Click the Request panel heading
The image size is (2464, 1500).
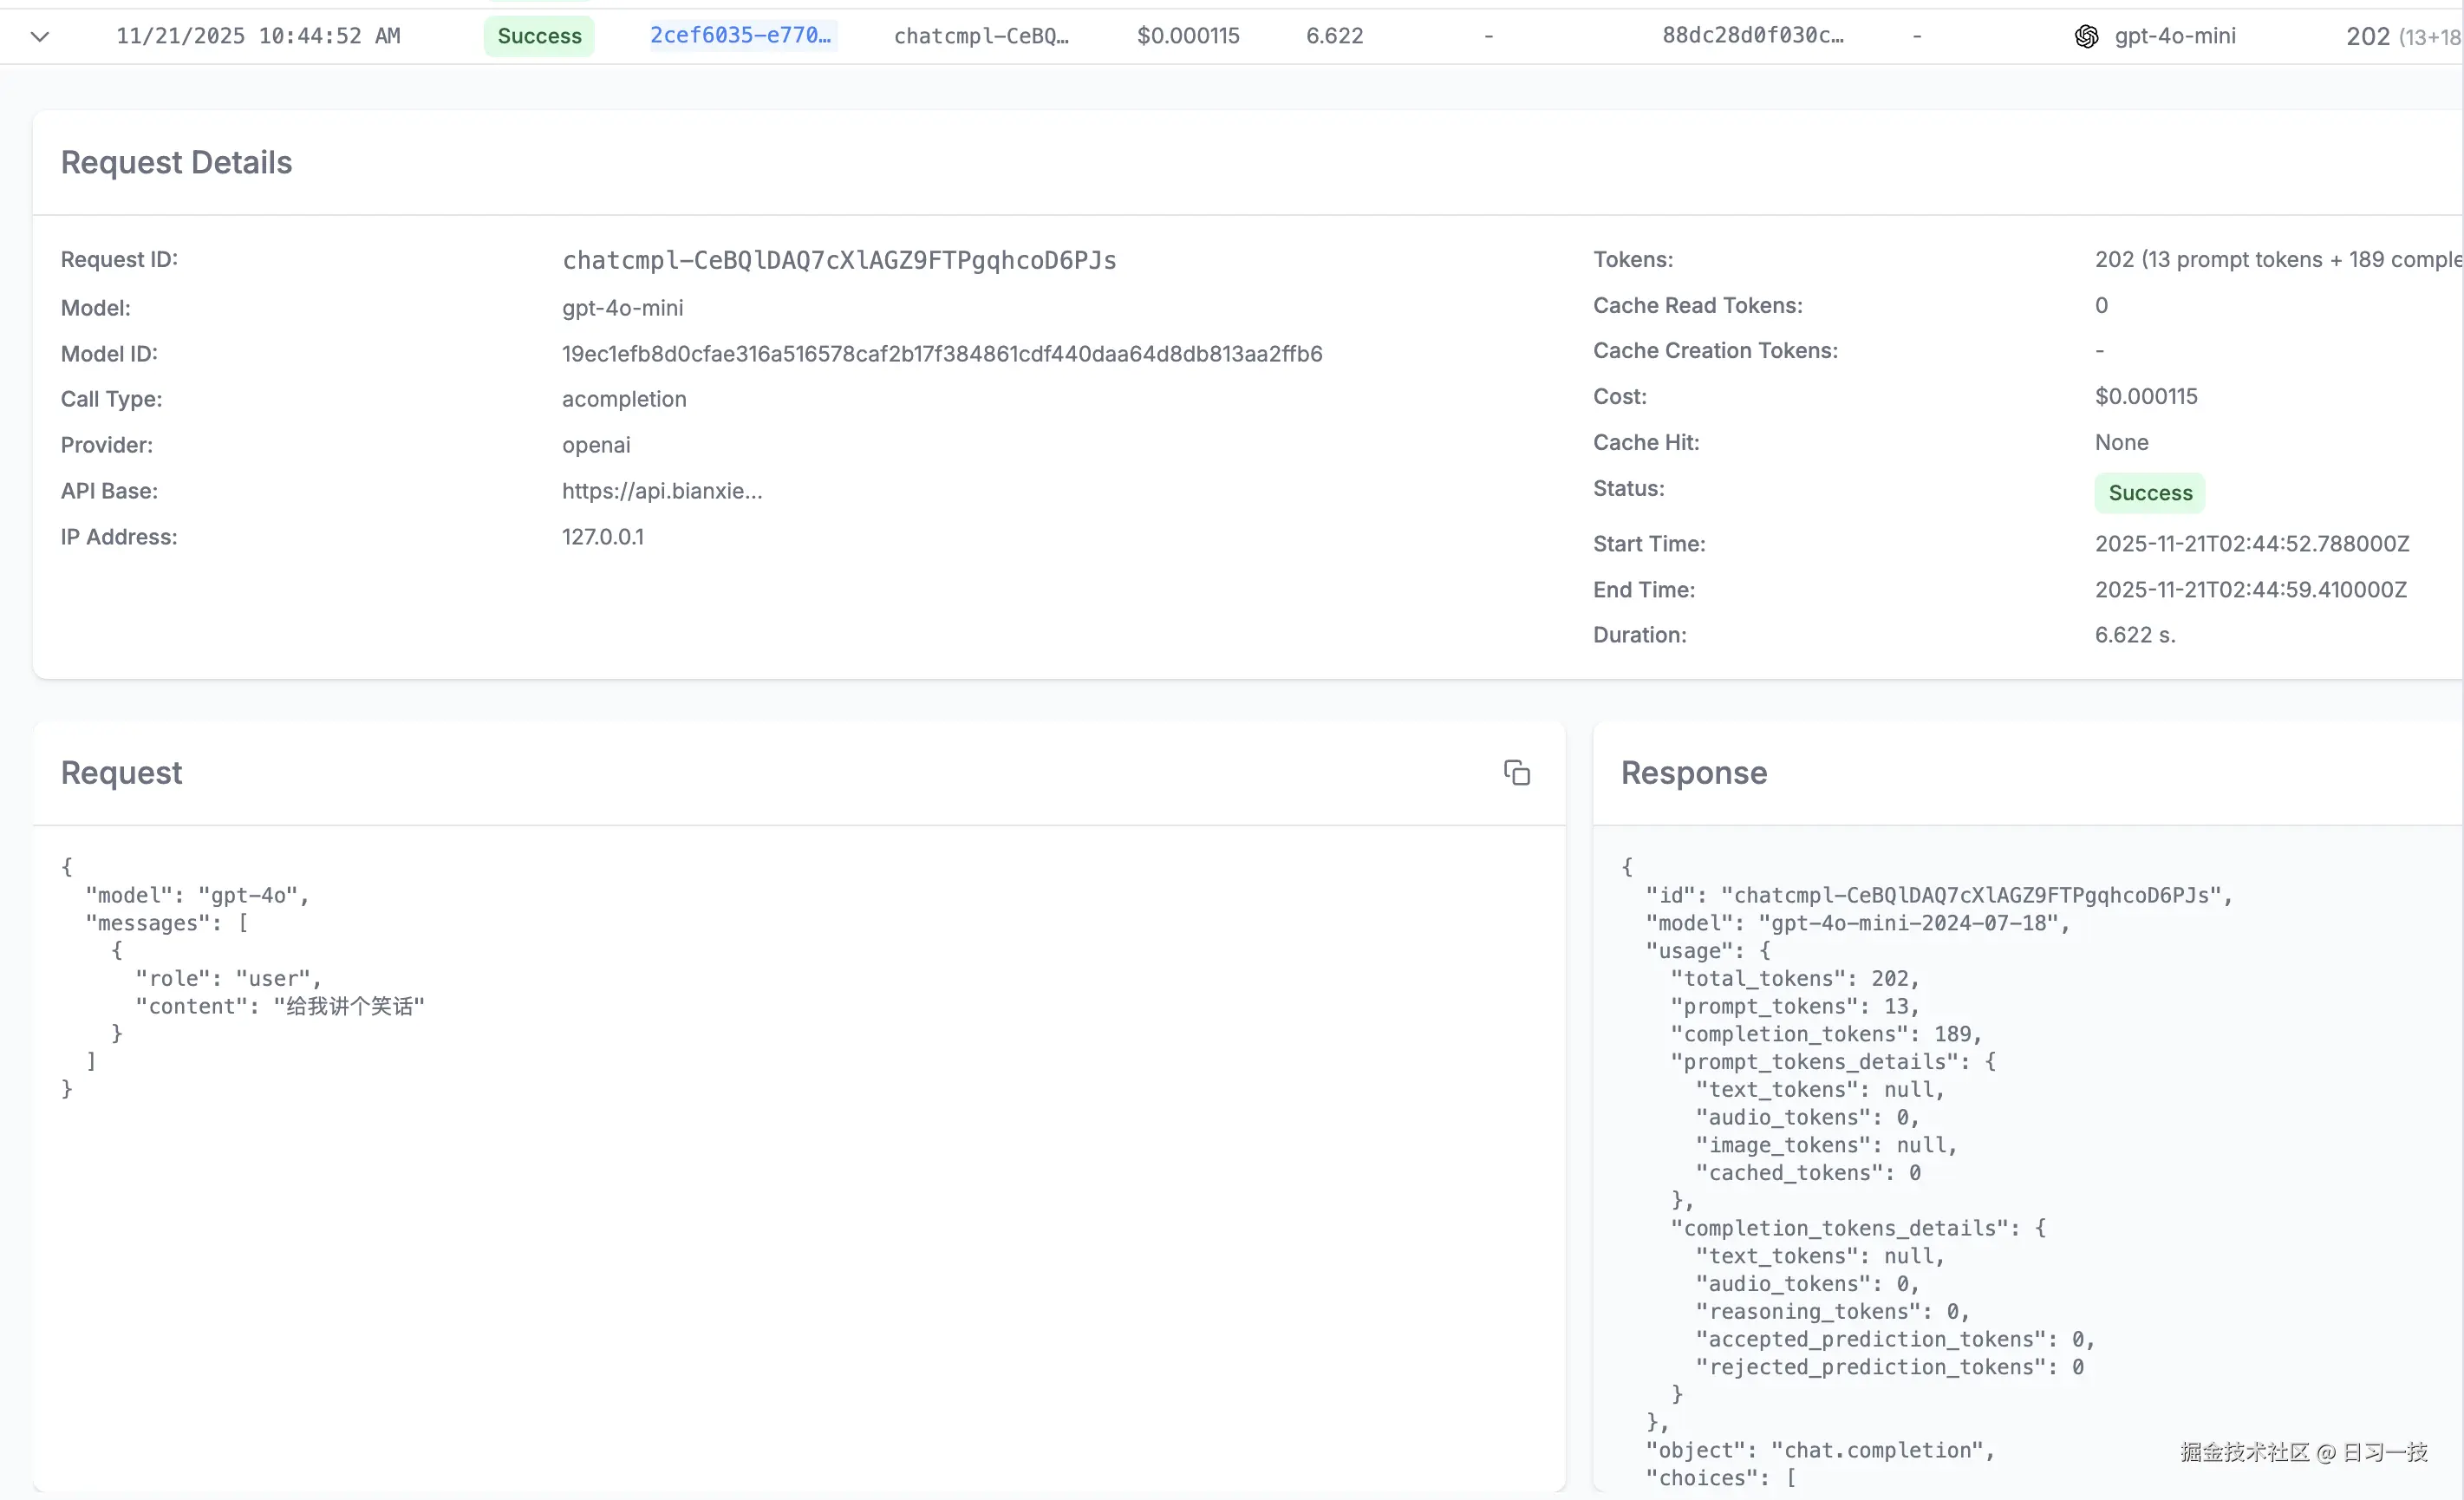point(121,772)
